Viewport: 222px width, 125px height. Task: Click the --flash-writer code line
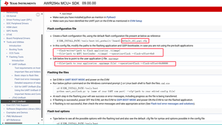click(88, 51)
